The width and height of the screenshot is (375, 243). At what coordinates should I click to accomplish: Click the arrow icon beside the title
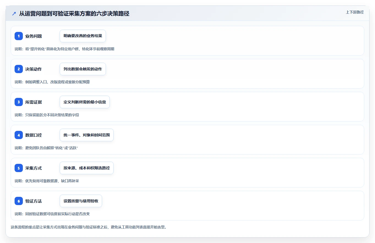click(14, 14)
